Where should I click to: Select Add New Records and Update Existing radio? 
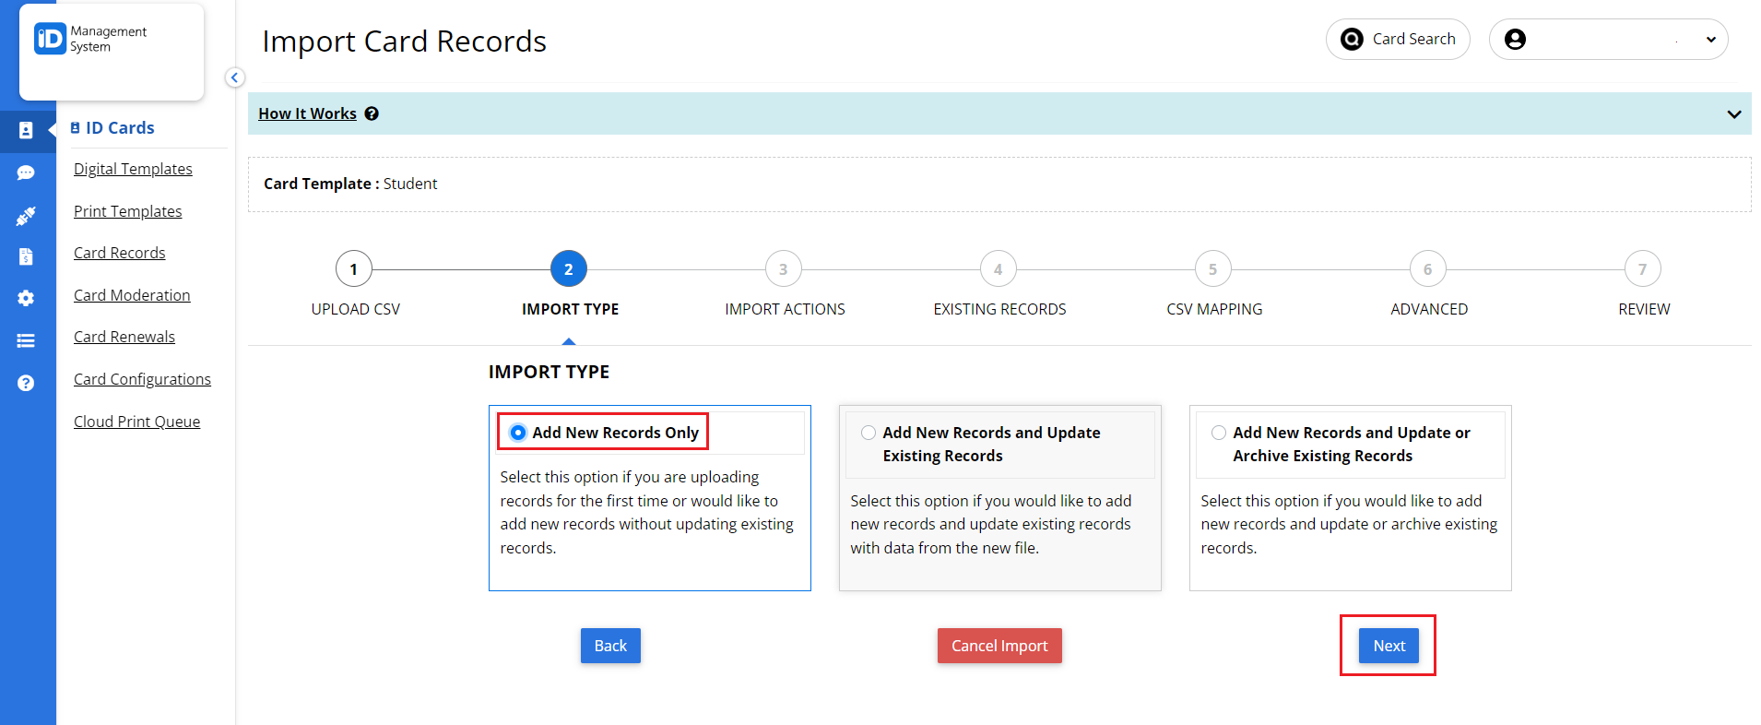coord(869,433)
